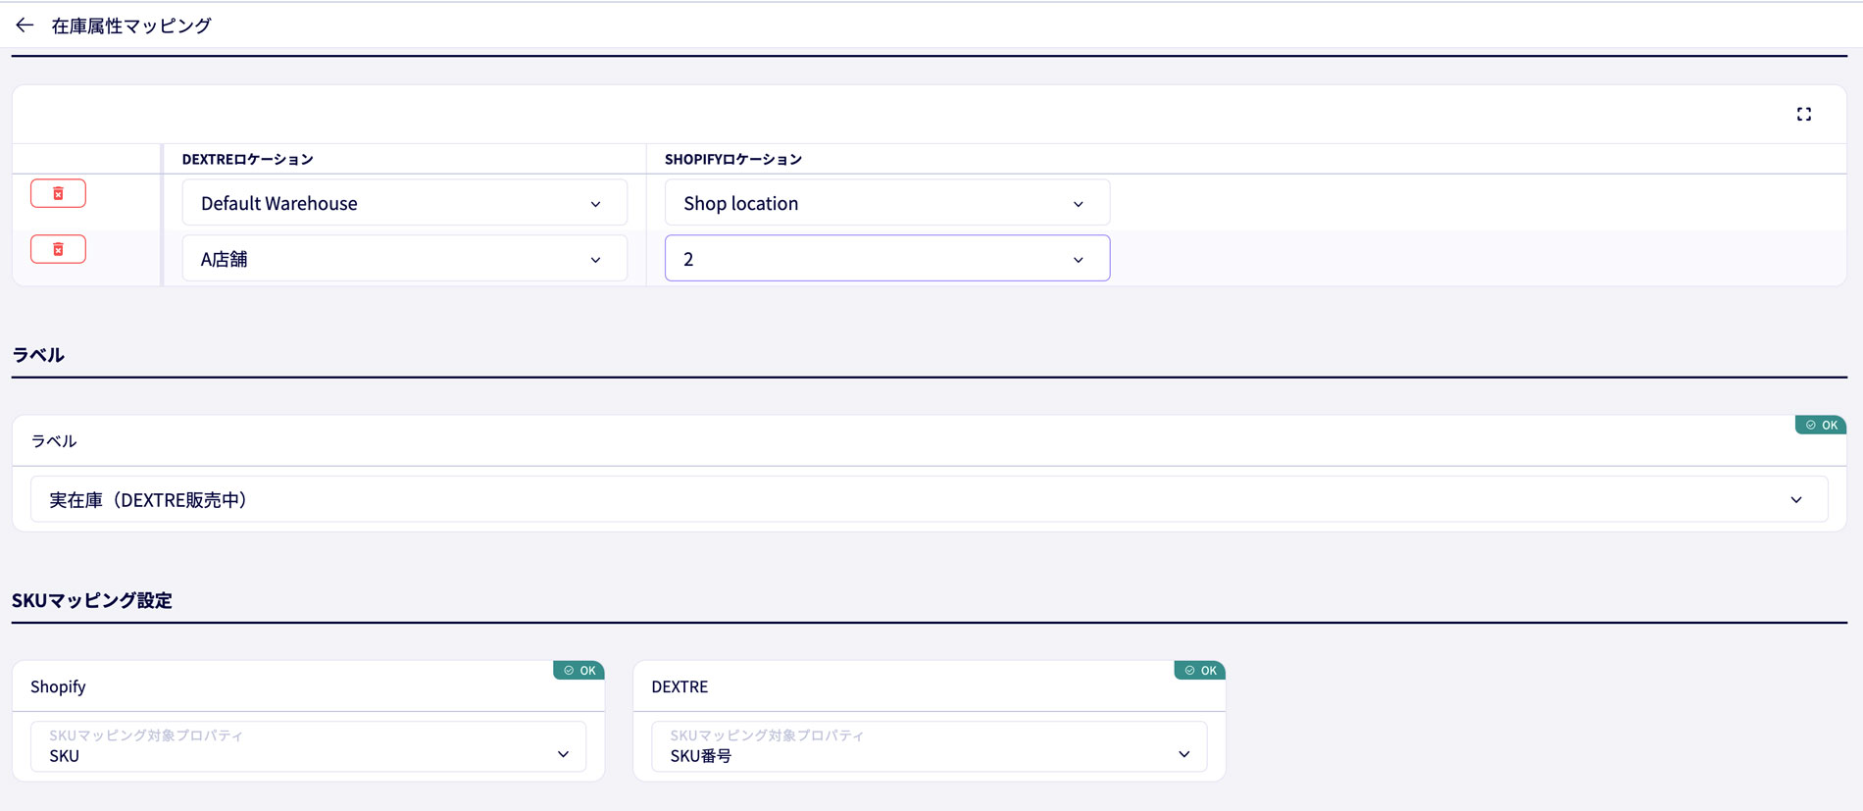Open the A店舗 DEXTRE location dropdown
Screen dimensions: 1863x811
coord(404,259)
